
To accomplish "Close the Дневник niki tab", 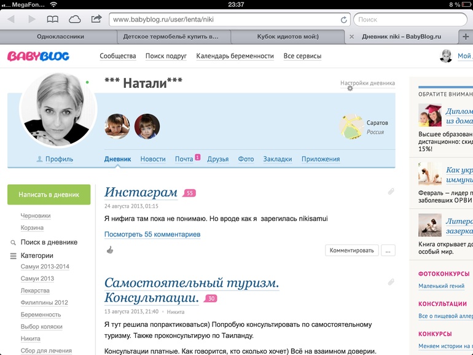I will click(x=351, y=37).
